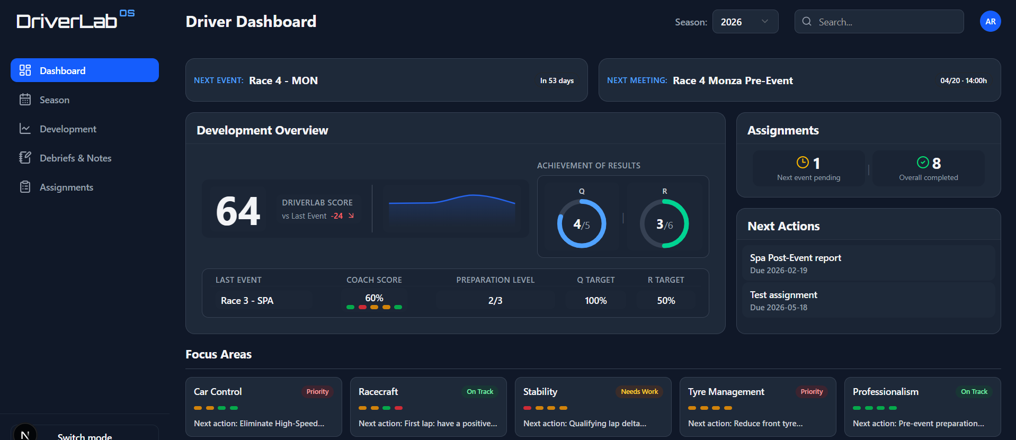Open the Season 2026 dropdown
Screen dimensions: 1016x440
744,22
